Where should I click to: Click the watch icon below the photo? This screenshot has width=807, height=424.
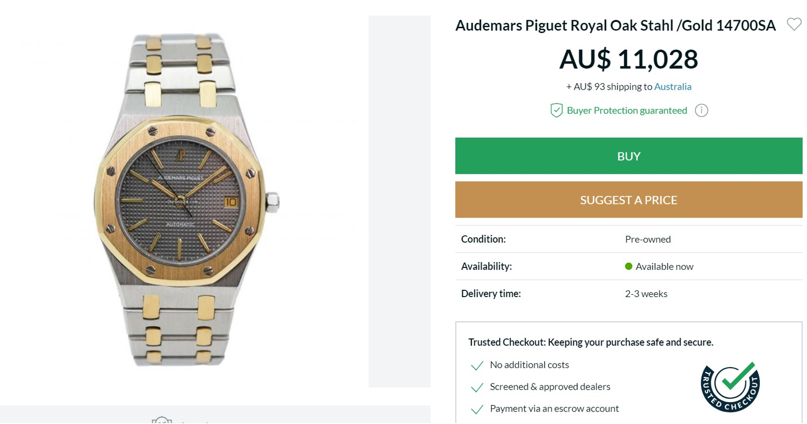pyautogui.click(x=162, y=420)
